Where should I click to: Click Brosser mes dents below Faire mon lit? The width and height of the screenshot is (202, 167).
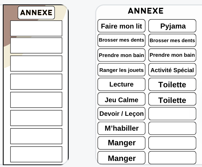tap(122, 40)
